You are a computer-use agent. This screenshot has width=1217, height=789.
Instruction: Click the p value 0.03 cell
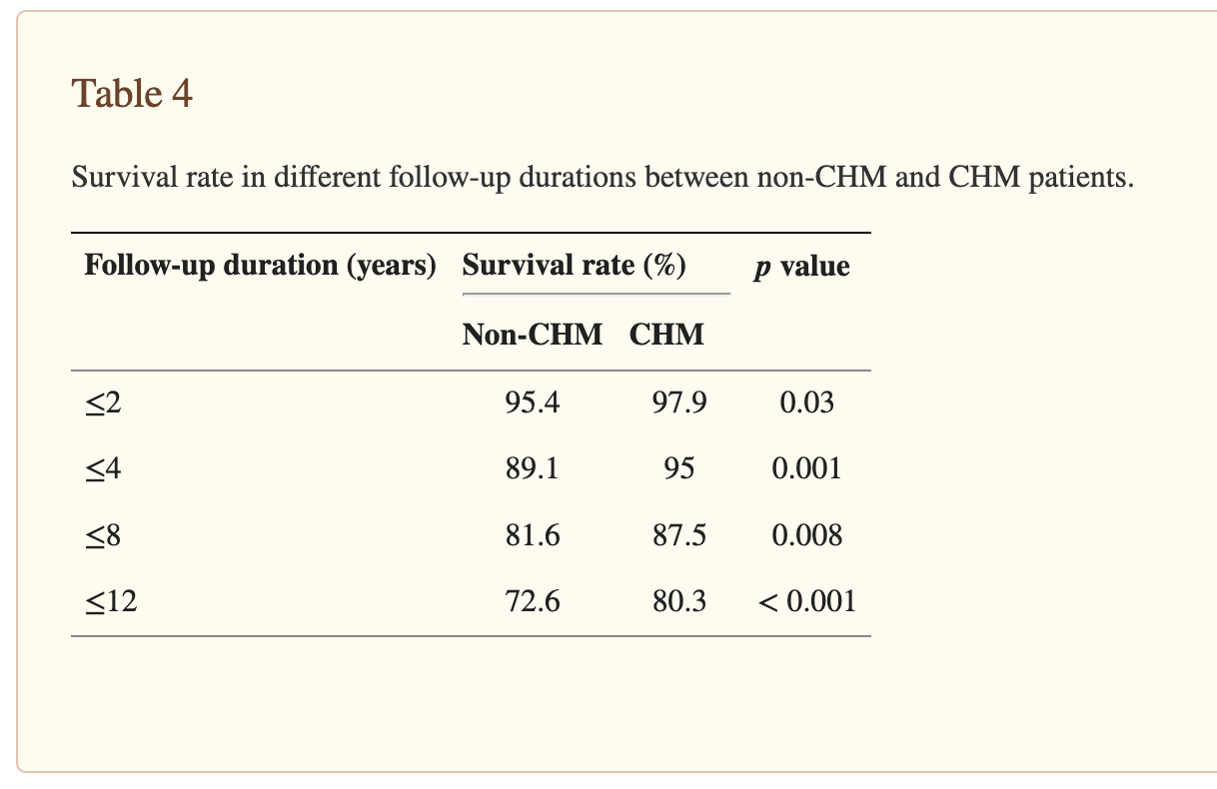click(806, 402)
